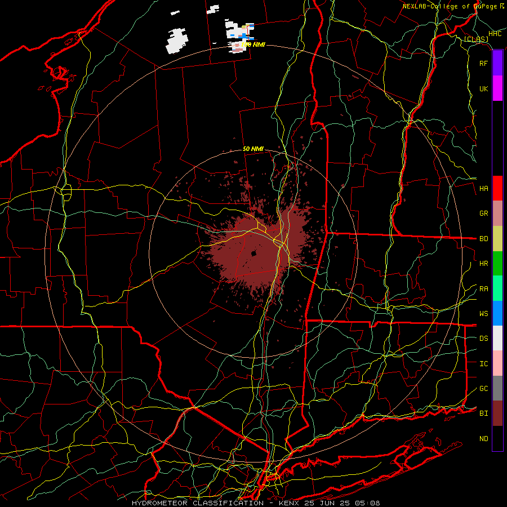Click the dusty-pink GR legend color swatch
Screen dimensions: 507x507
pyautogui.click(x=497, y=214)
